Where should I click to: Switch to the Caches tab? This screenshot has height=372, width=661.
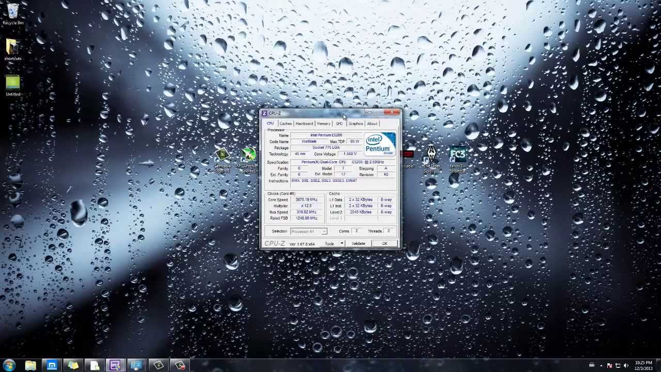coord(286,123)
